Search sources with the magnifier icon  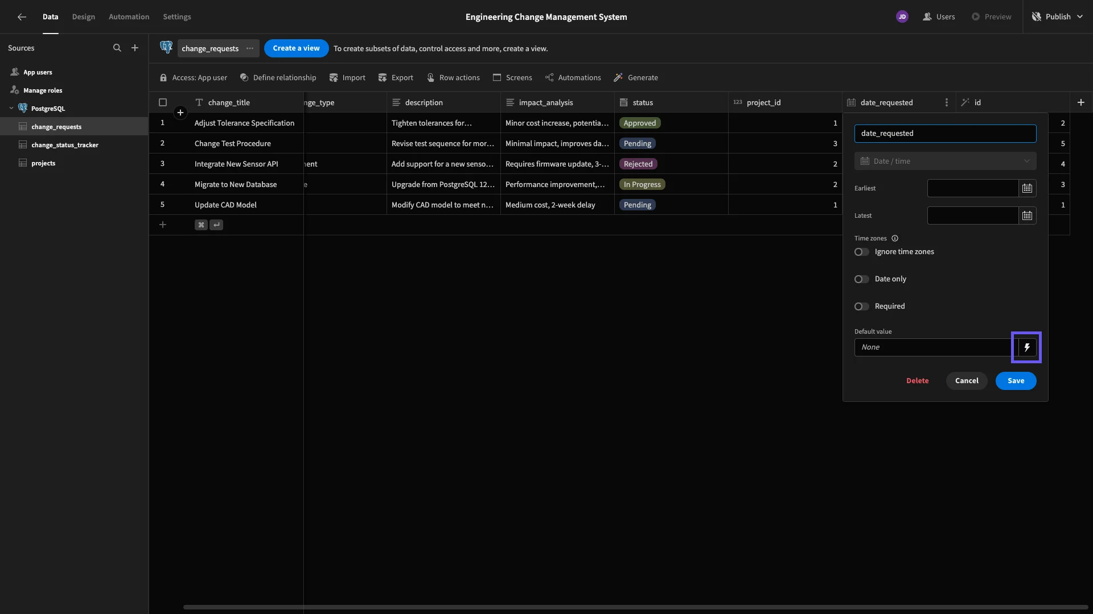pyautogui.click(x=117, y=48)
